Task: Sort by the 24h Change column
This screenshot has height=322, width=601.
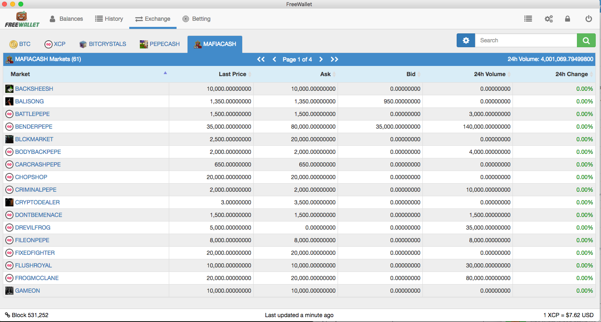Action: (554, 74)
